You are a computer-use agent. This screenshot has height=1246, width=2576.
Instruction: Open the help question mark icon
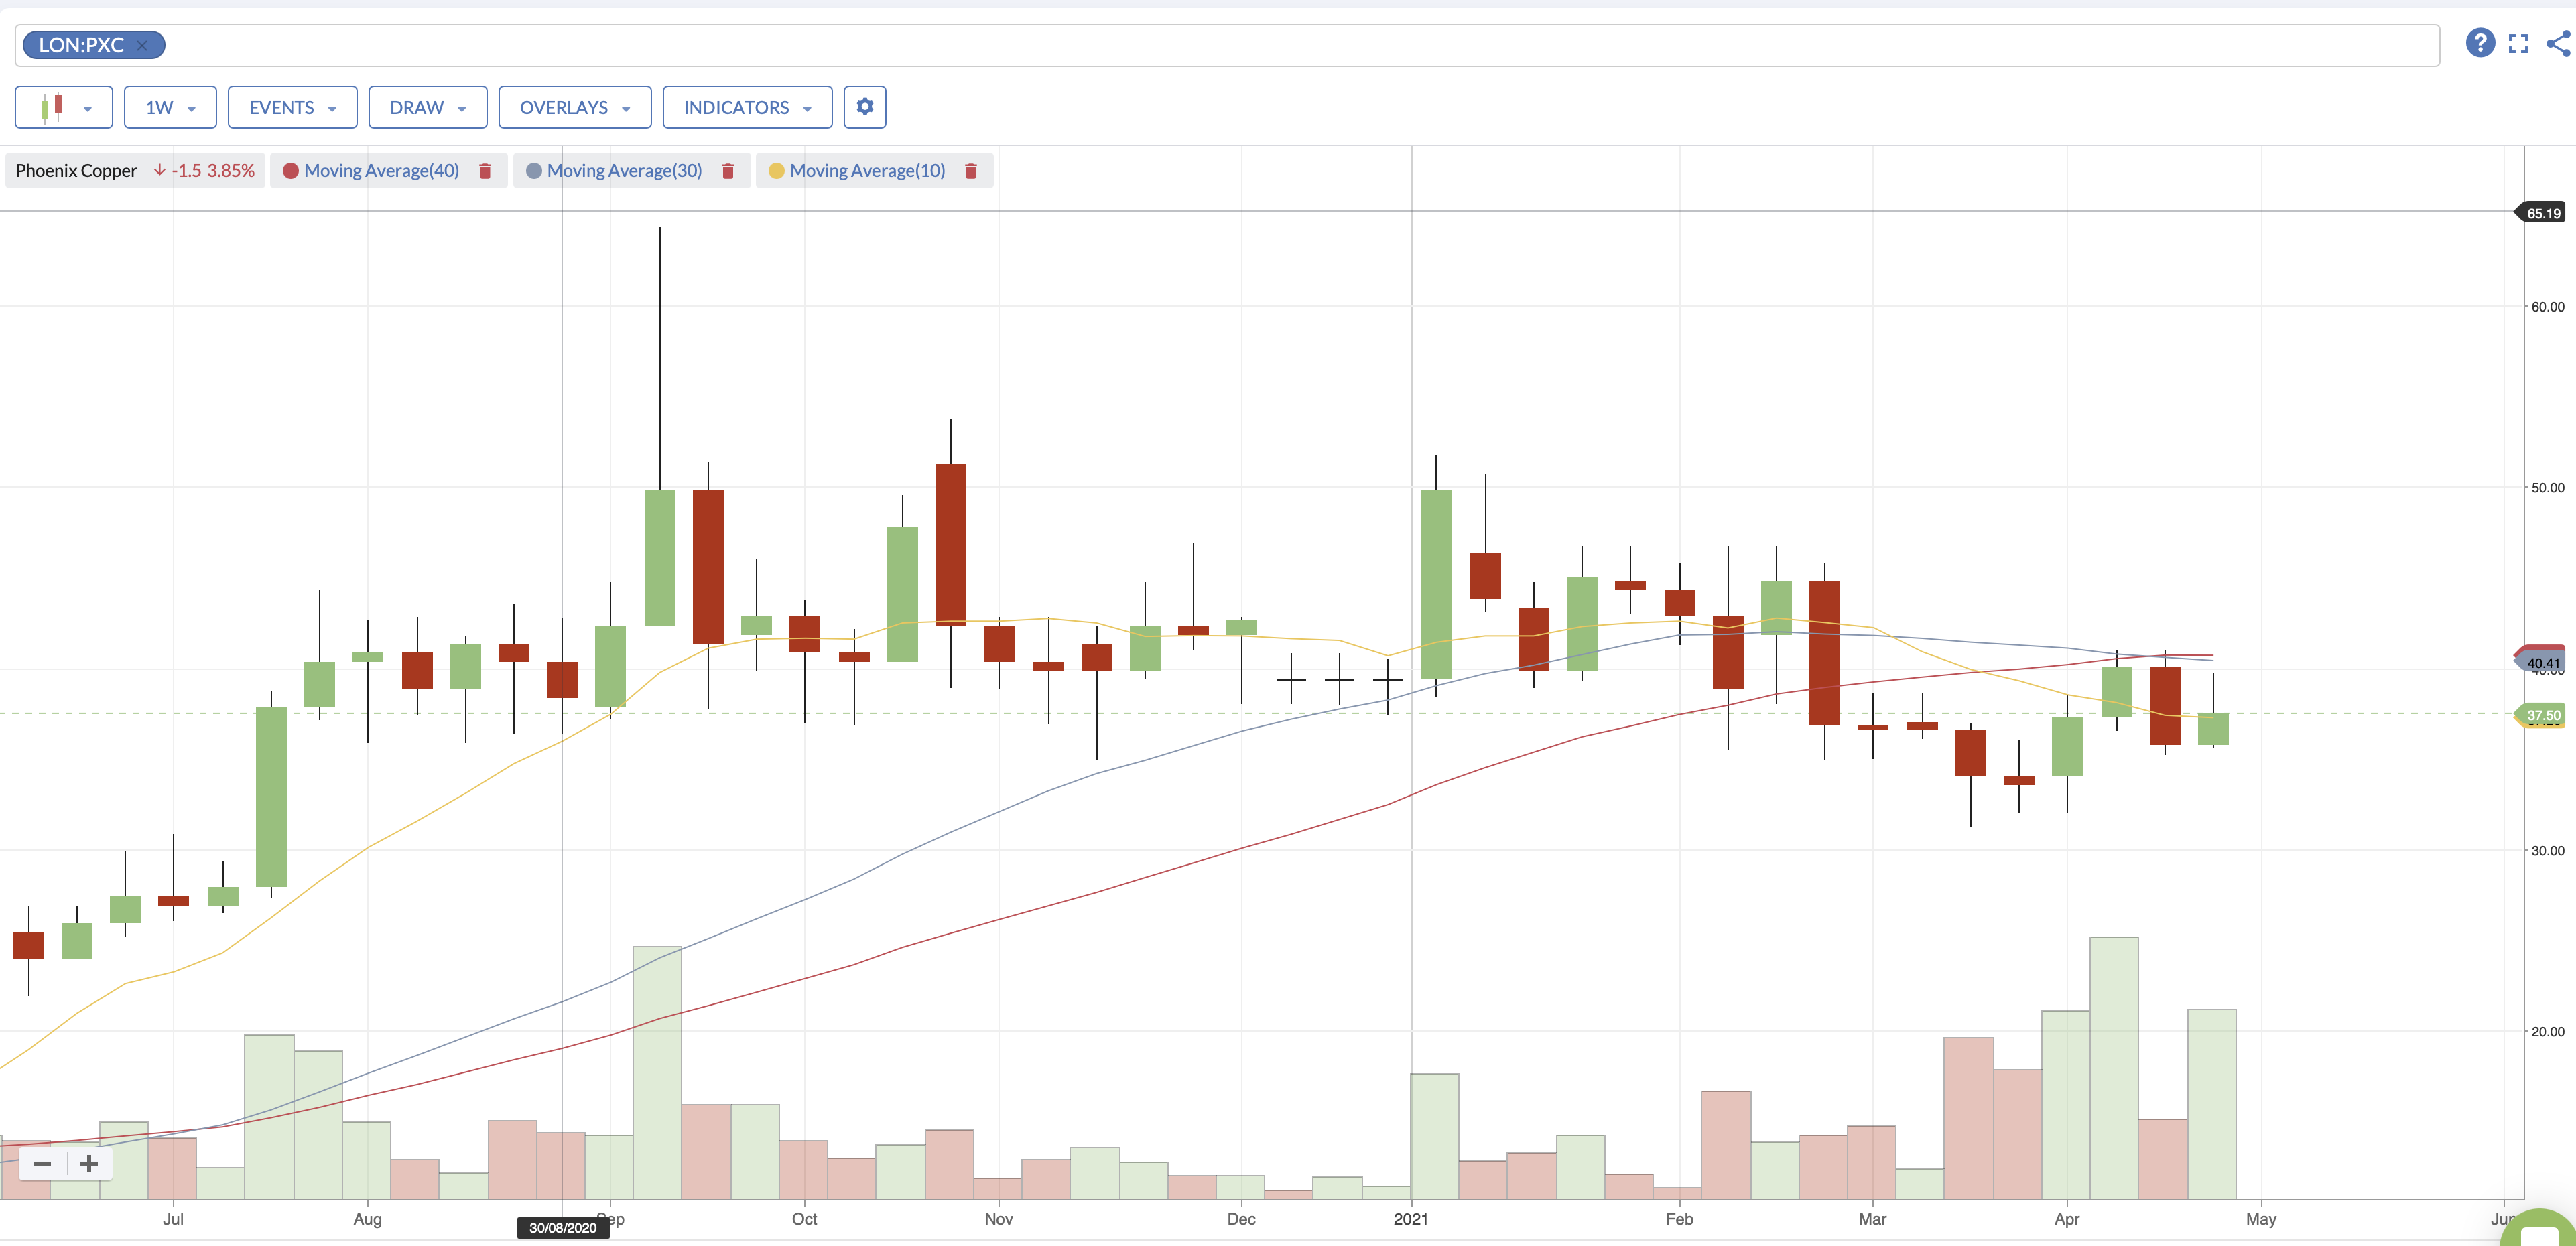[2480, 43]
